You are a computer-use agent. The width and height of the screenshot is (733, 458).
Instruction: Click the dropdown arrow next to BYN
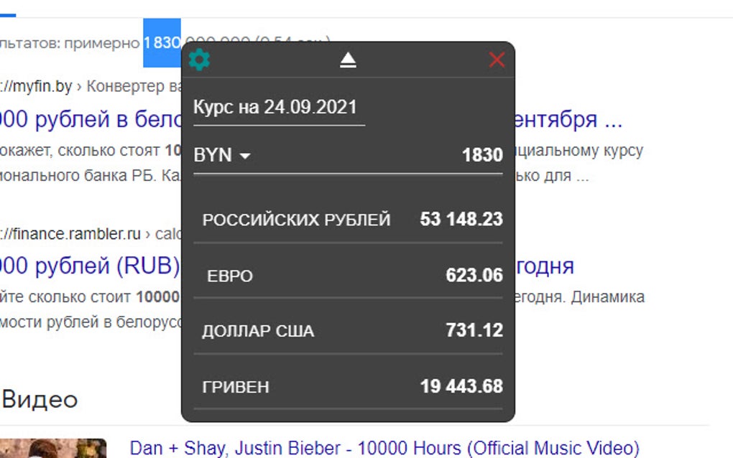click(244, 156)
